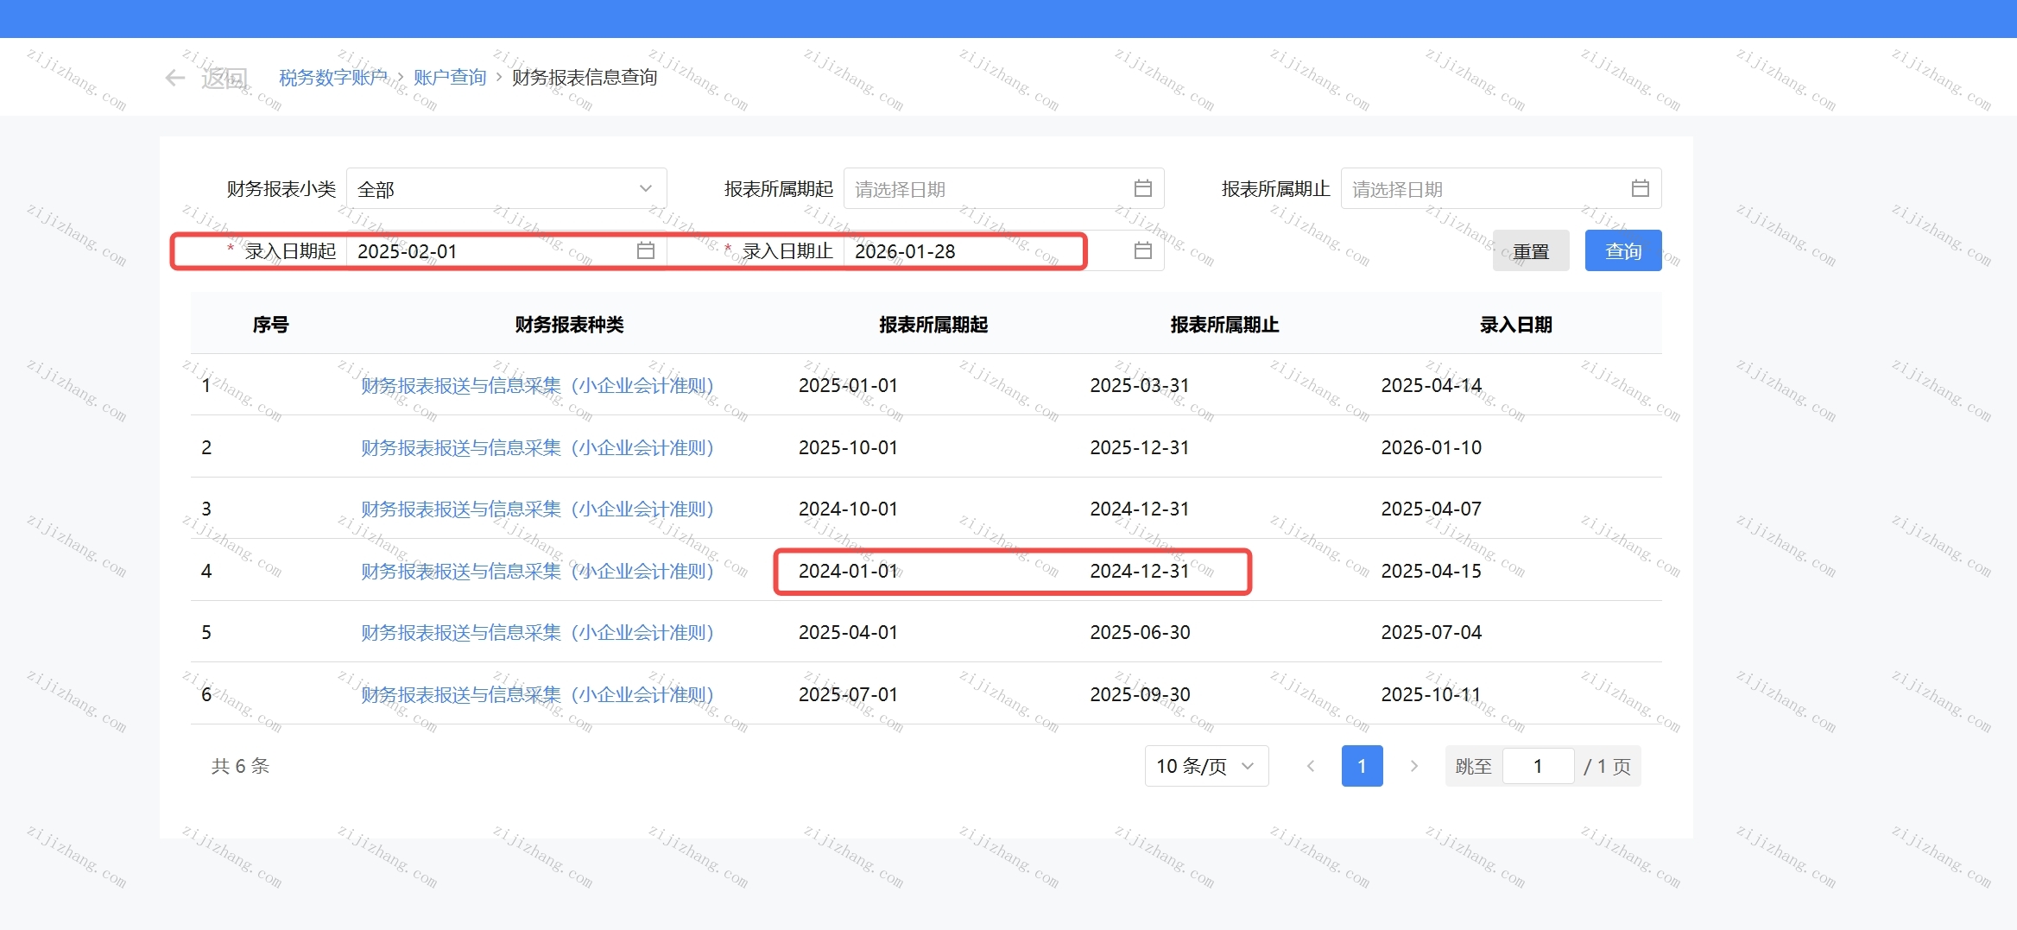Select page number 1 in pagination
Viewport: 2017px width, 930px height.
pyautogui.click(x=1362, y=766)
